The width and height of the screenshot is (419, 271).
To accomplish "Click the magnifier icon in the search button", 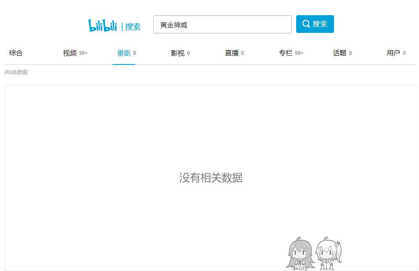I will pyautogui.click(x=306, y=24).
